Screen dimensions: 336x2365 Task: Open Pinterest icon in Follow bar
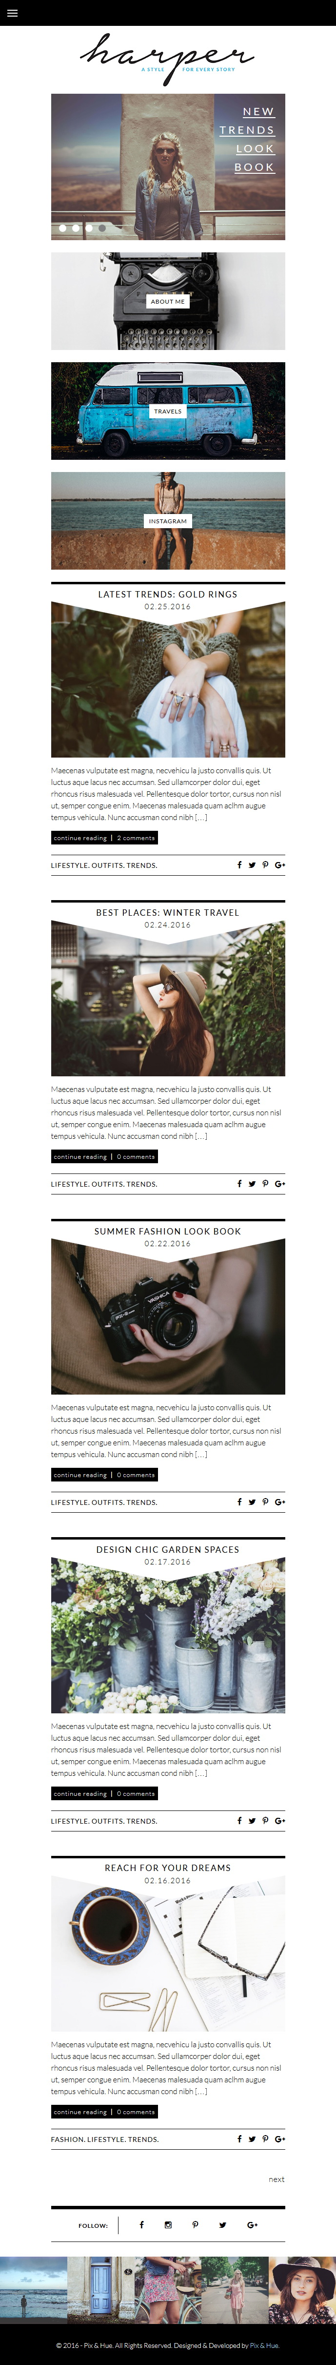click(195, 2224)
